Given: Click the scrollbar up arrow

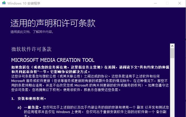Looking at the screenshot, I should (172, 46).
